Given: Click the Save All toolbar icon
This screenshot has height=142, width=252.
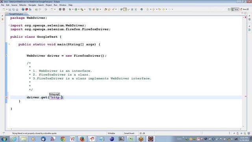Looking at the screenshot, I should coord(13,9).
